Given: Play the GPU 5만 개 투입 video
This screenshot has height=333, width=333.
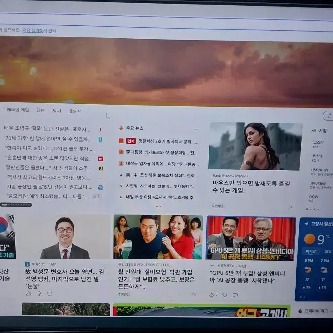Looking at the screenshot, I should point(251,238).
